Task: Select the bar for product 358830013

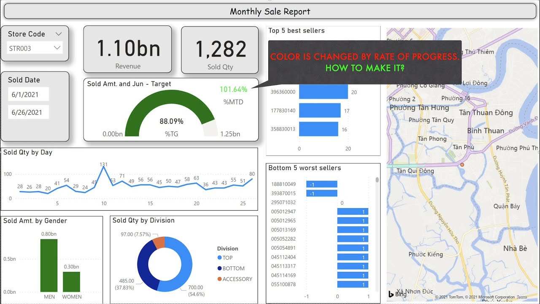Action: (319, 129)
